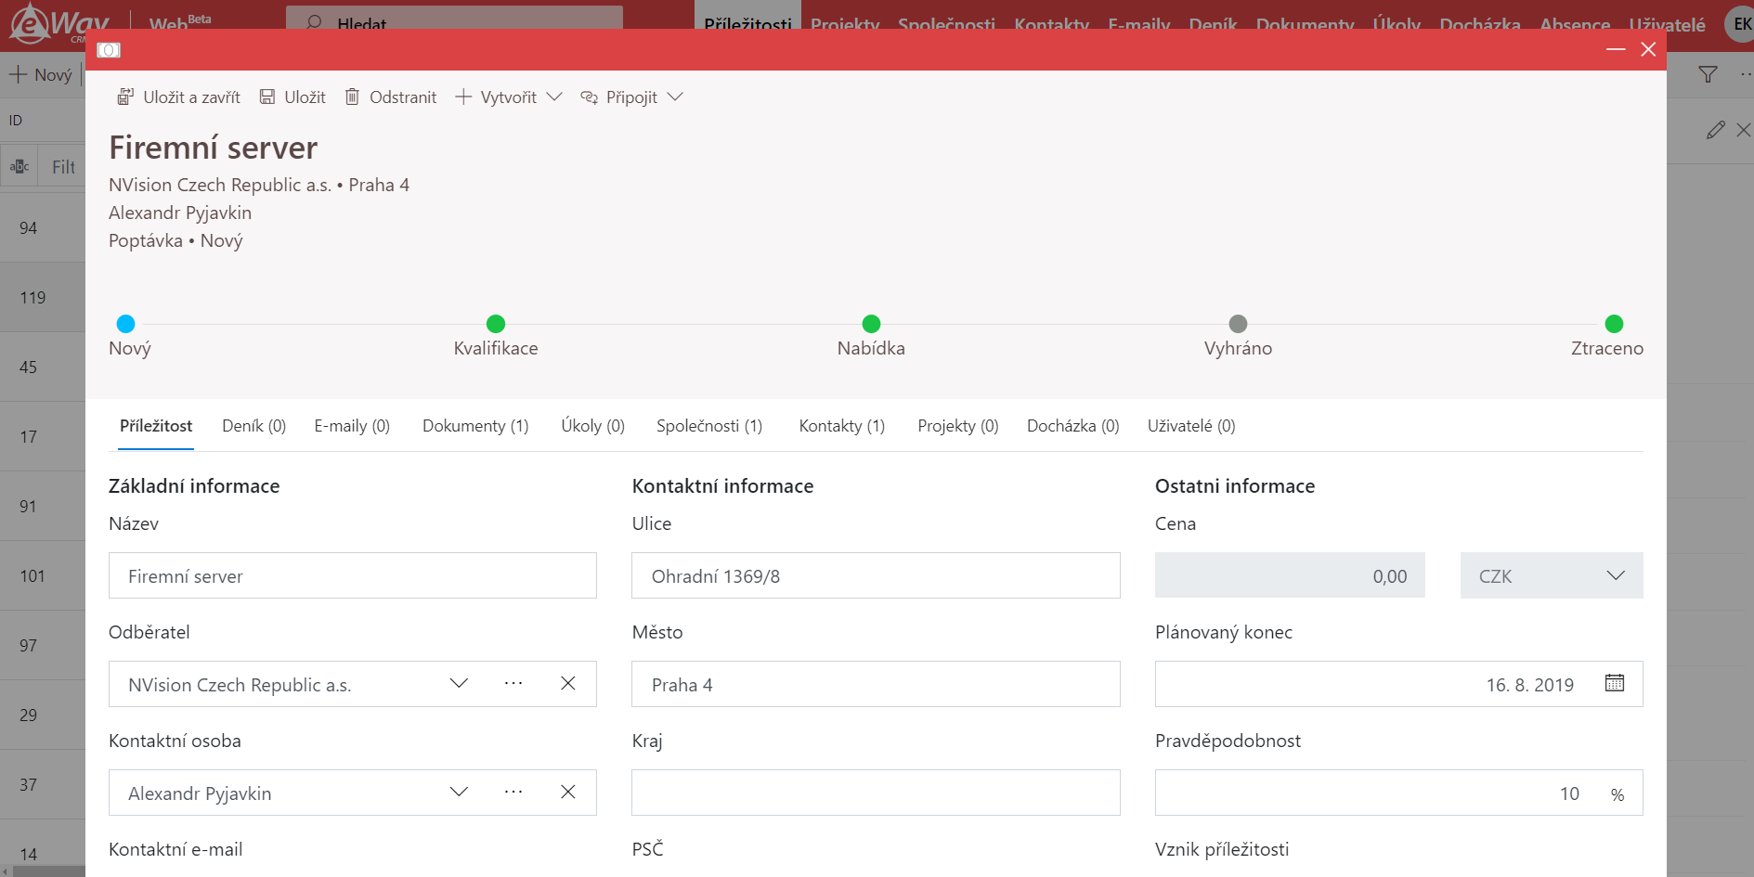Image resolution: width=1754 pixels, height=877 pixels.
Task: Click the Save and close icon
Action: point(125,97)
